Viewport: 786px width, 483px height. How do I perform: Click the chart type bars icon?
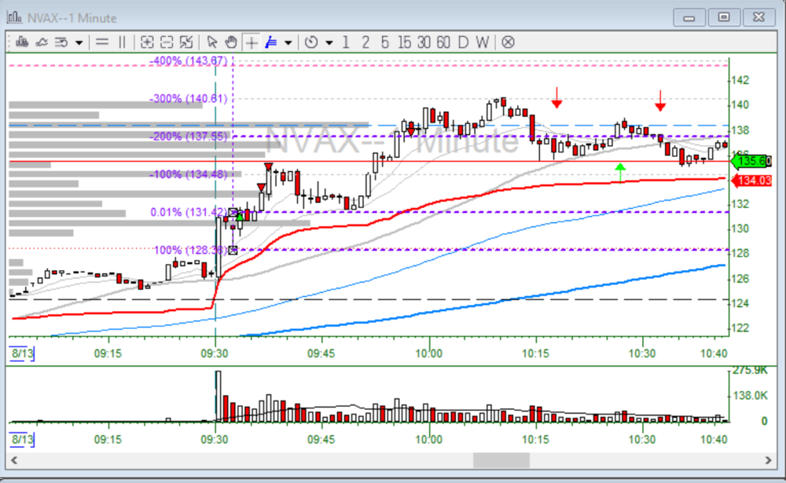[22, 42]
